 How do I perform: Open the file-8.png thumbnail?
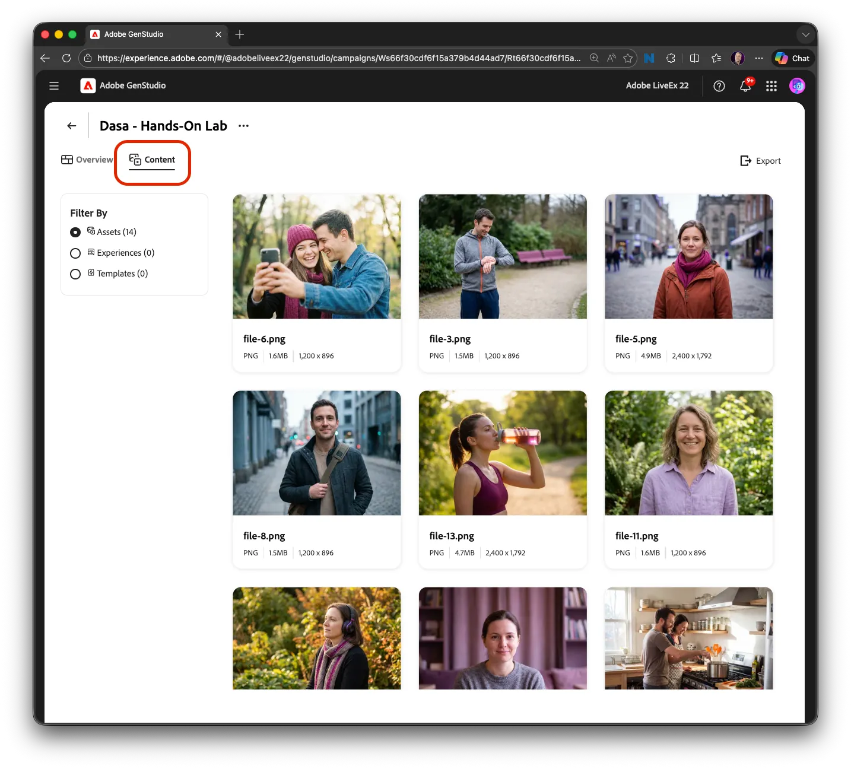(317, 453)
